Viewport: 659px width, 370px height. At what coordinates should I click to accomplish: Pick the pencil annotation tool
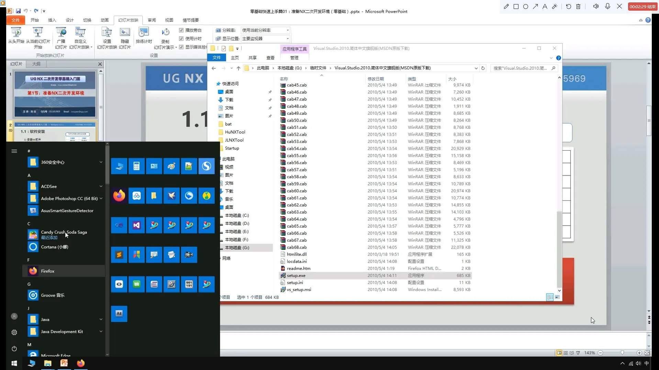(506, 6)
